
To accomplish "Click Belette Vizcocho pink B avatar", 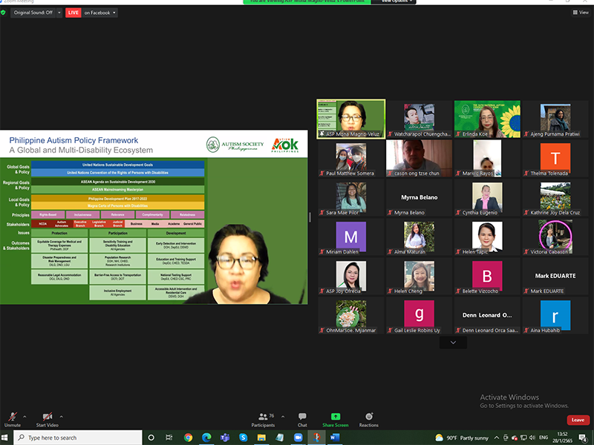I will pos(487,276).
